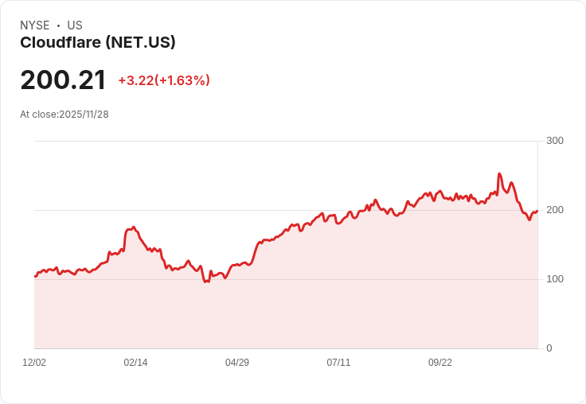Click the chart's highest price peak
The height and width of the screenshot is (404, 586).
click(499, 173)
